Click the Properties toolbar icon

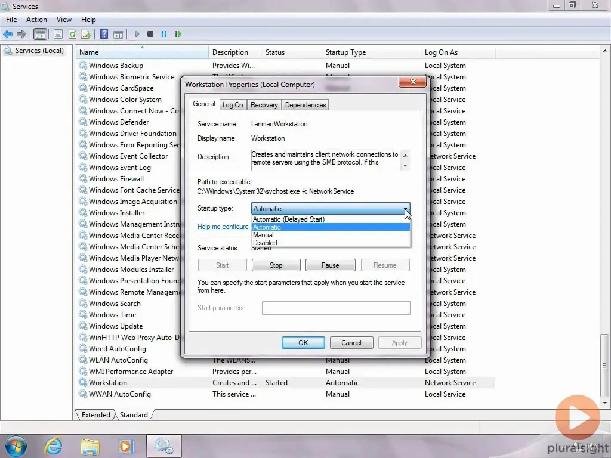pos(58,34)
